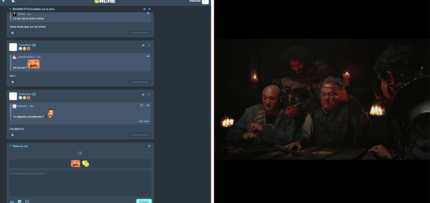Click timestamp of the 'Oui ?' message
The height and width of the screenshot is (203, 430).
(139, 82)
